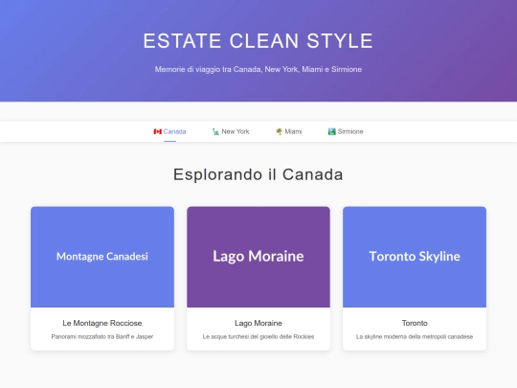Screen dimensions: 517x388
Task: Click the landscape icon beside Sirmione
Action: [331, 131]
